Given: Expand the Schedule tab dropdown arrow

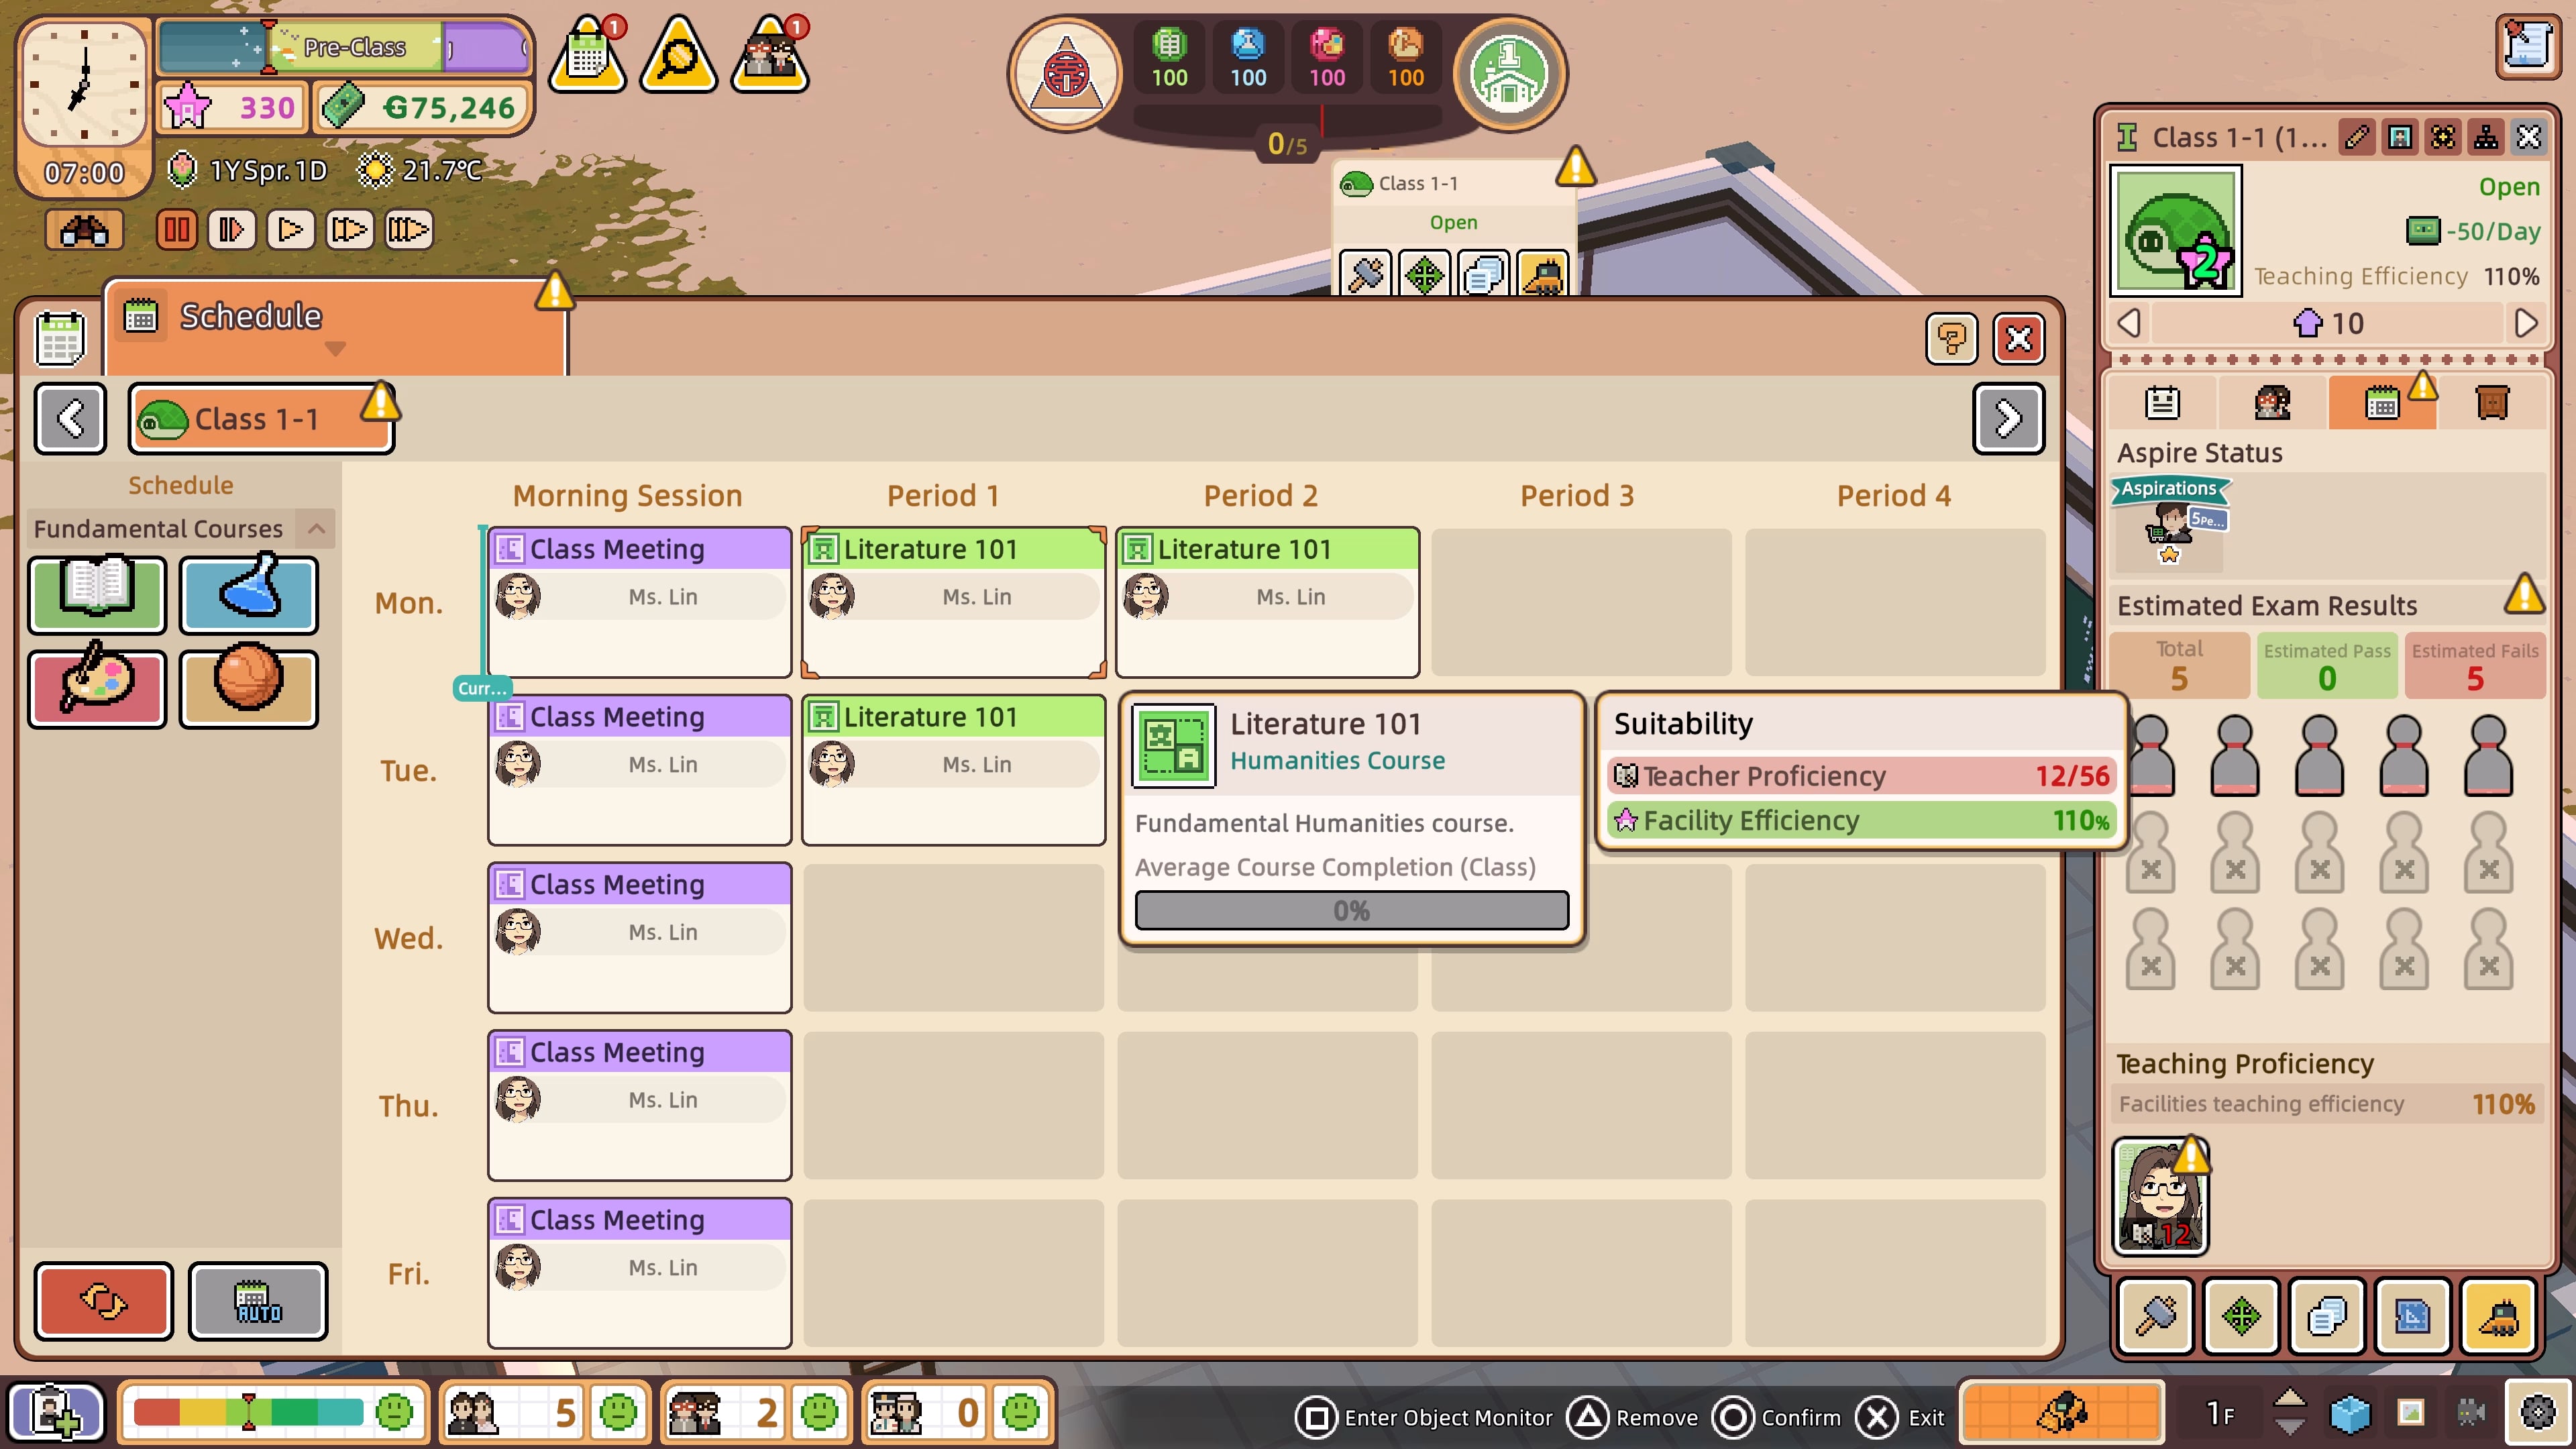Looking at the screenshot, I should pyautogui.click(x=335, y=349).
